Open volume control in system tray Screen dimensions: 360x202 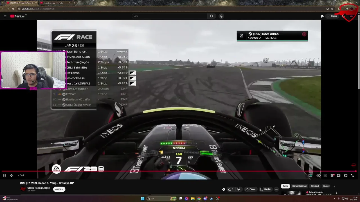346,199
